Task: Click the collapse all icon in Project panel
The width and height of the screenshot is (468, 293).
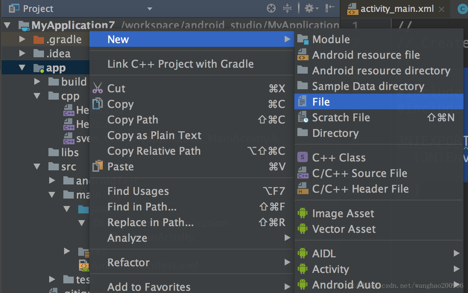Action: coord(287,8)
